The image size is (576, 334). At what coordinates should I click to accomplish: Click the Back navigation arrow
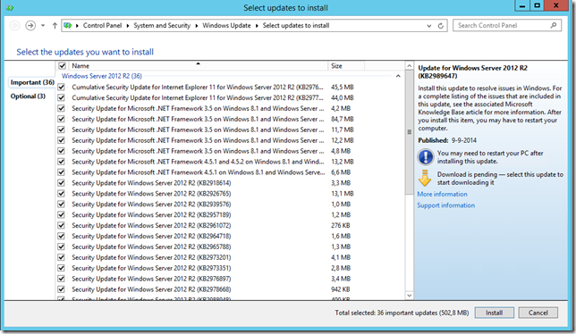click(14, 25)
